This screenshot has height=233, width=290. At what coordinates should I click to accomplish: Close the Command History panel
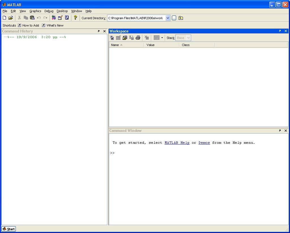(x=105, y=31)
